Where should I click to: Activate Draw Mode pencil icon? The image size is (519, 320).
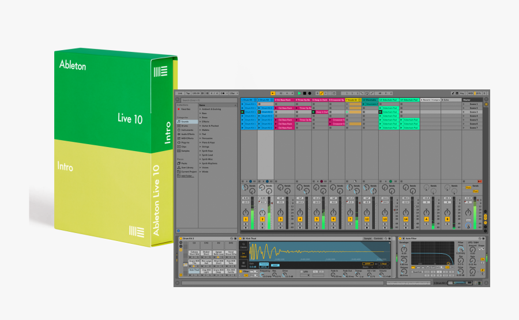pos(453,93)
